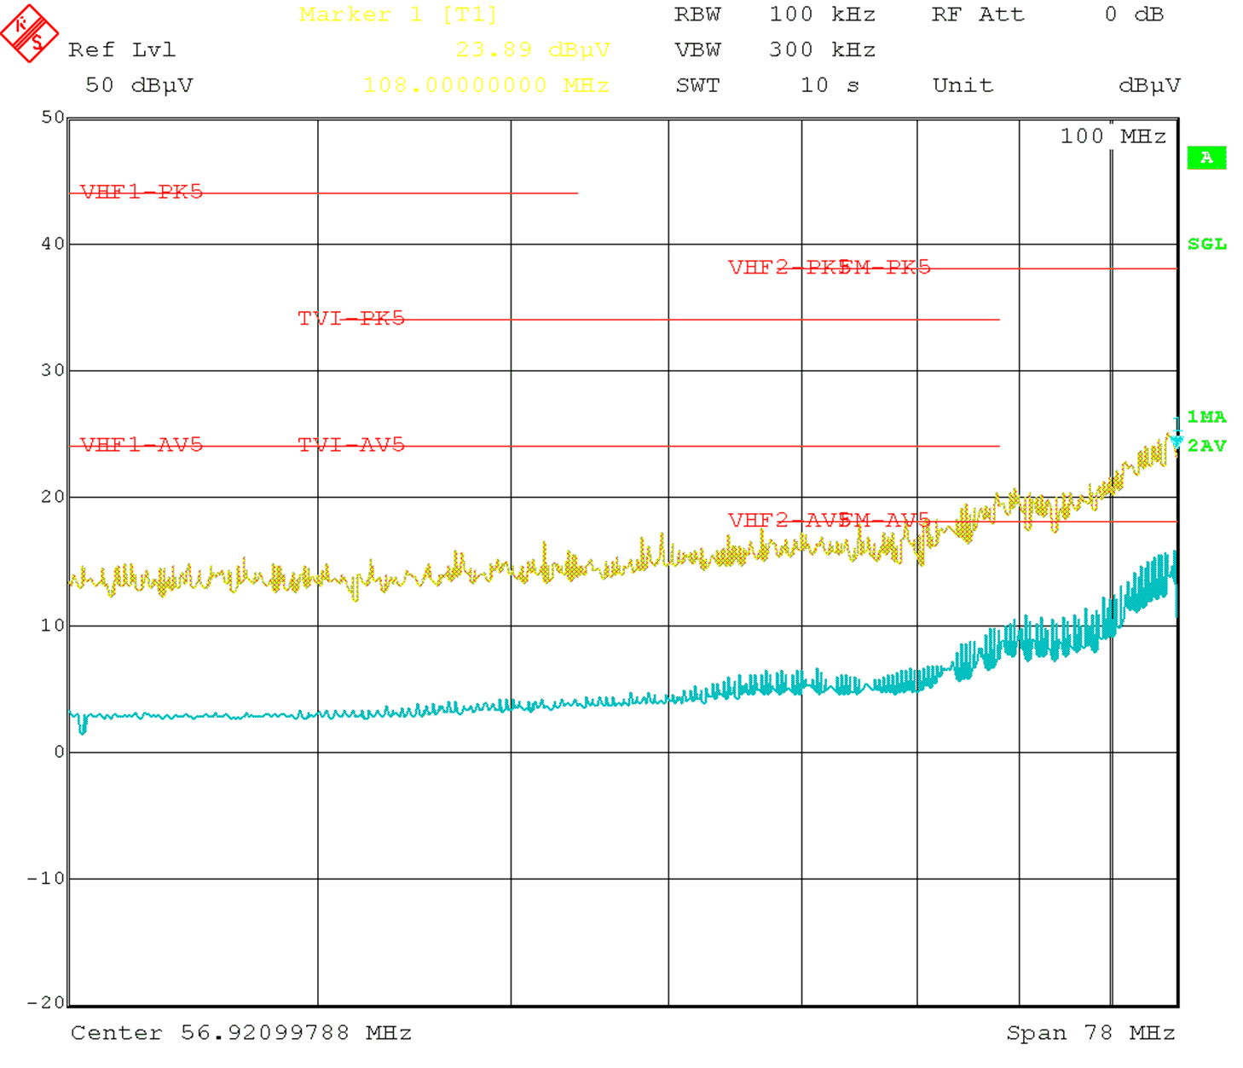Select the 1MA max-hold trace label
The image size is (1243, 1068).
pos(1206,417)
